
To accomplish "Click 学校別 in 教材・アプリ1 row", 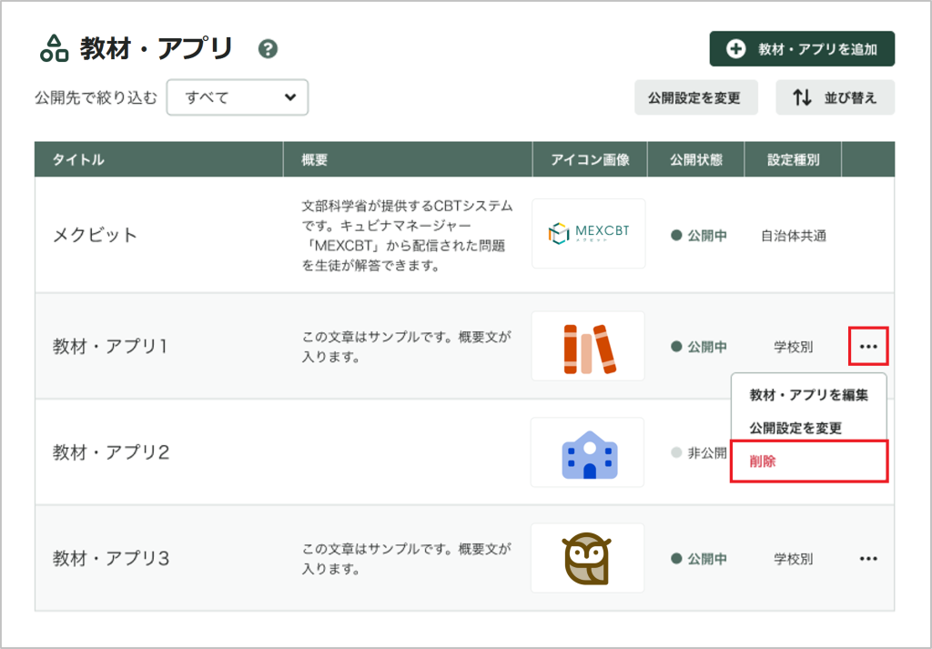I will [793, 347].
